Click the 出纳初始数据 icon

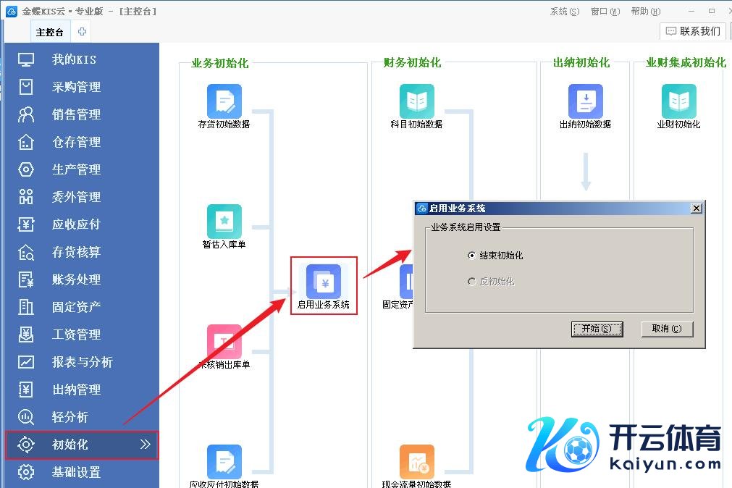pyautogui.click(x=585, y=101)
